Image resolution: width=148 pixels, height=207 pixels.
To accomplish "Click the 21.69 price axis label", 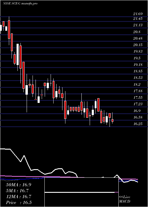I will click(138, 14).
